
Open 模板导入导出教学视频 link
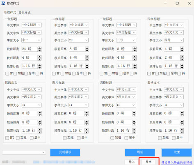tap(177, 163)
